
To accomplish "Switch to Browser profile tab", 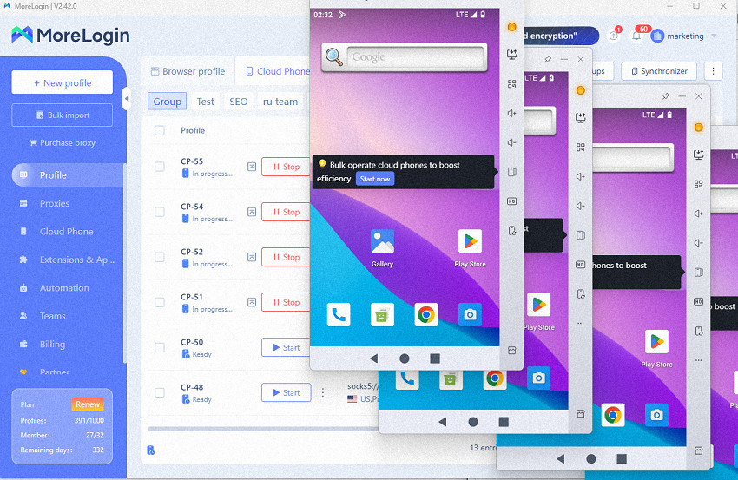I will click(188, 71).
